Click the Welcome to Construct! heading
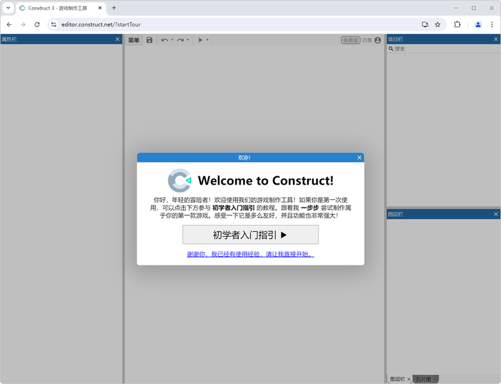The height and width of the screenshot is (384, 501). (x=266, y=181)
